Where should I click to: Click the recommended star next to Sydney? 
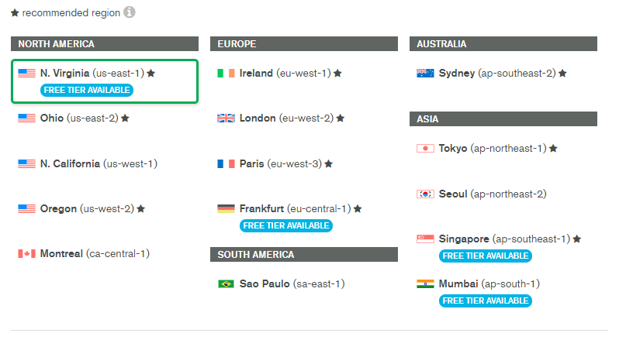click(x=562, y=74)
